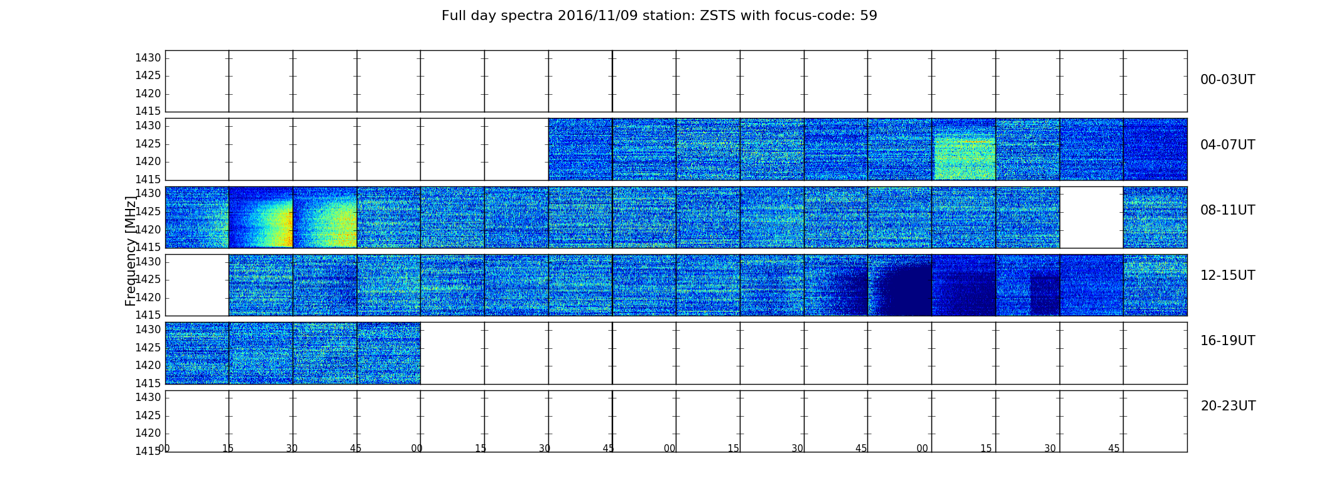The image size is (1319, 502).
Task: Click the last spectrum segment of the 12-15UT row
Action: coord(1155,285)
